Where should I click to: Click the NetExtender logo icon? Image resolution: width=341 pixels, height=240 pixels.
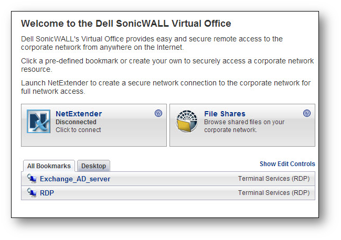(x=38, y=122)
